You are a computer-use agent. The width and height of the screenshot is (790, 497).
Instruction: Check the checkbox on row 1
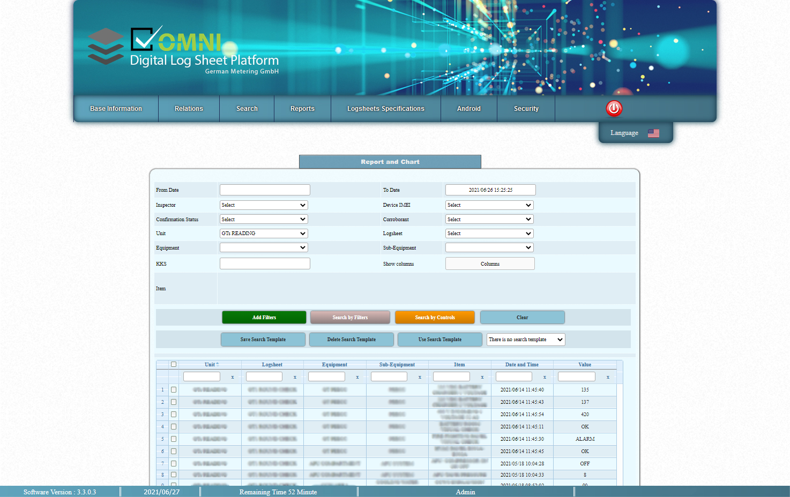coord(173,389)
